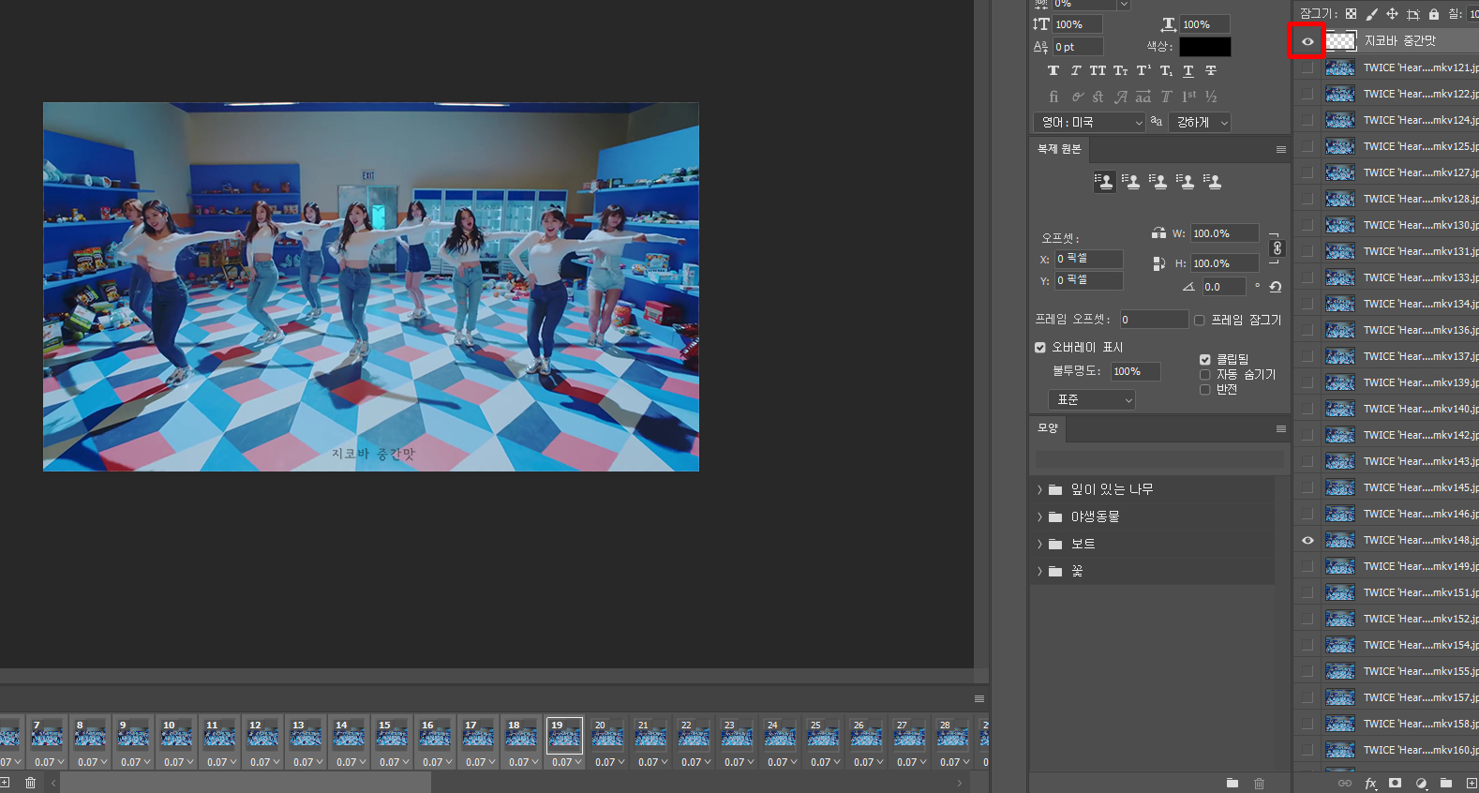Delete selected frame with timeline trash icon
The image size is (1479, 793).
pyautogui.click(x=30, y=783)
